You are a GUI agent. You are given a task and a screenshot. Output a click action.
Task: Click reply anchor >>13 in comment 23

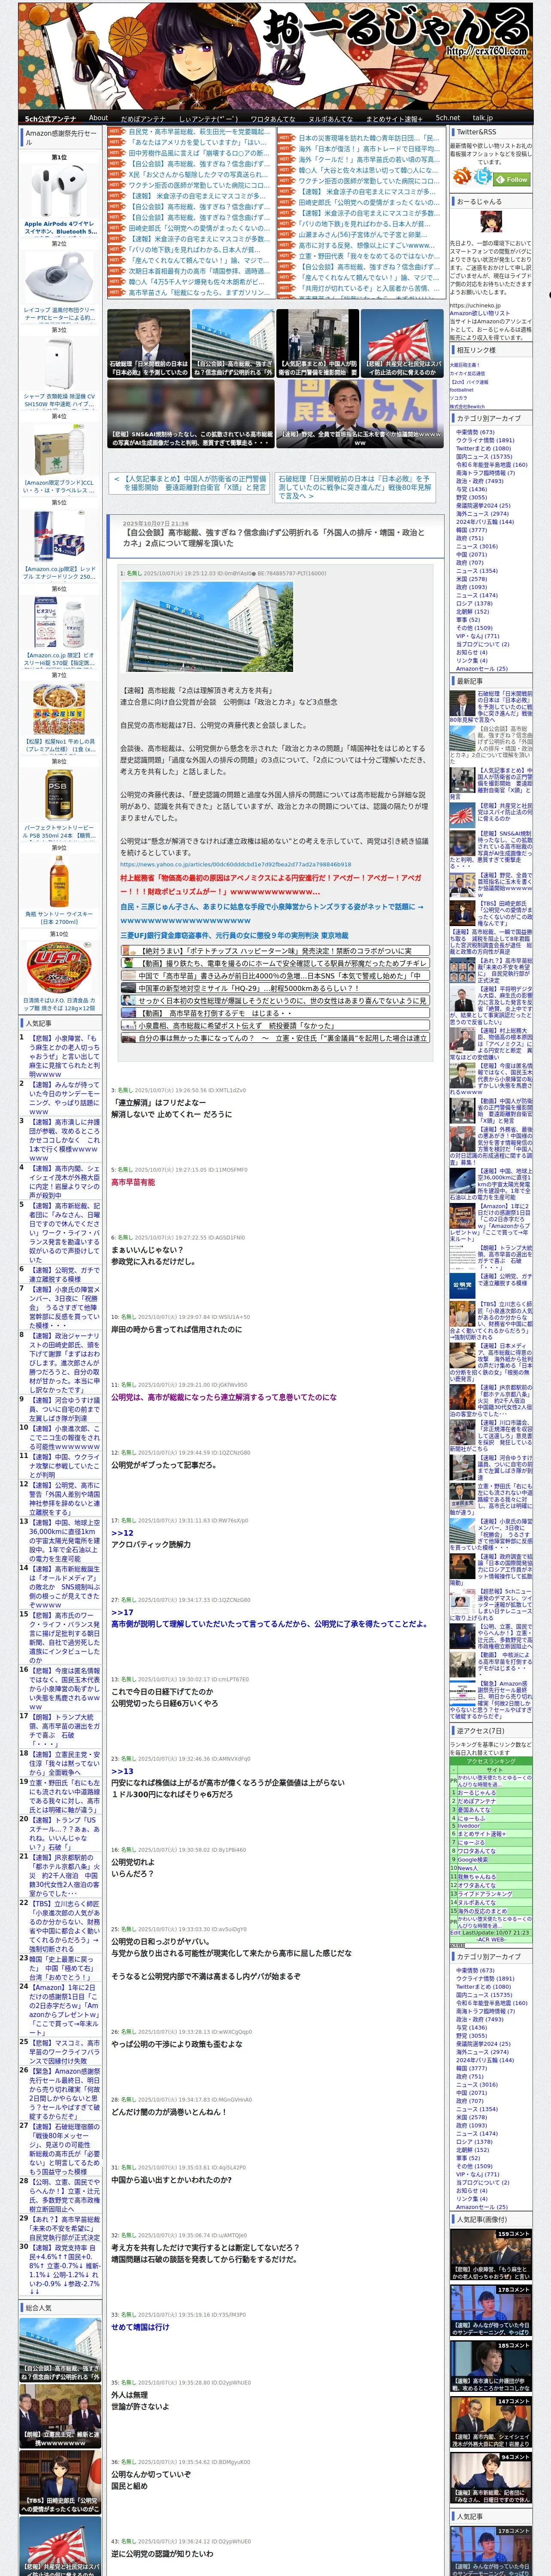122,1770
